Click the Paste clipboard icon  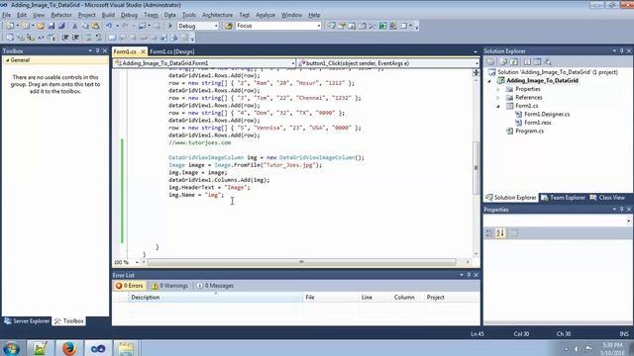95,26
